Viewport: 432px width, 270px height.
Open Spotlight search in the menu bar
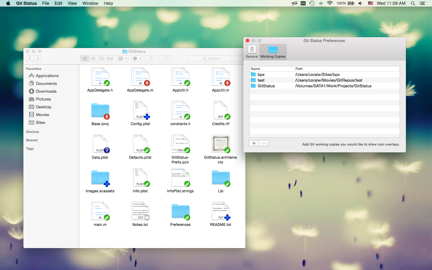pyautogui.click(x=413, y=3)
